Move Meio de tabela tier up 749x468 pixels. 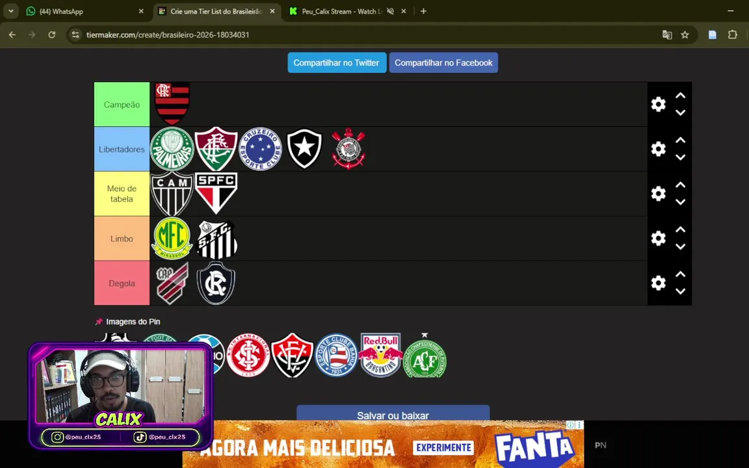tap(680, 185)
